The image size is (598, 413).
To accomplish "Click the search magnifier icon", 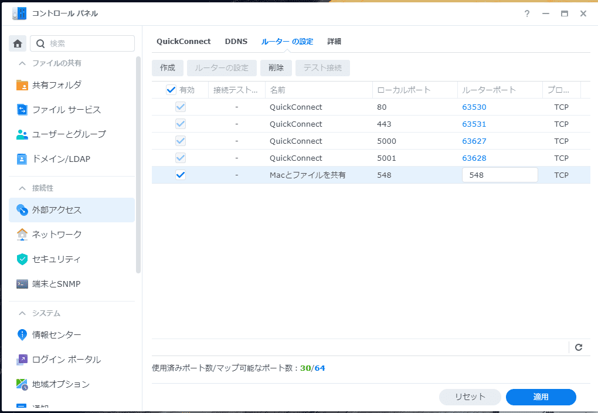I will pos(40,43).
